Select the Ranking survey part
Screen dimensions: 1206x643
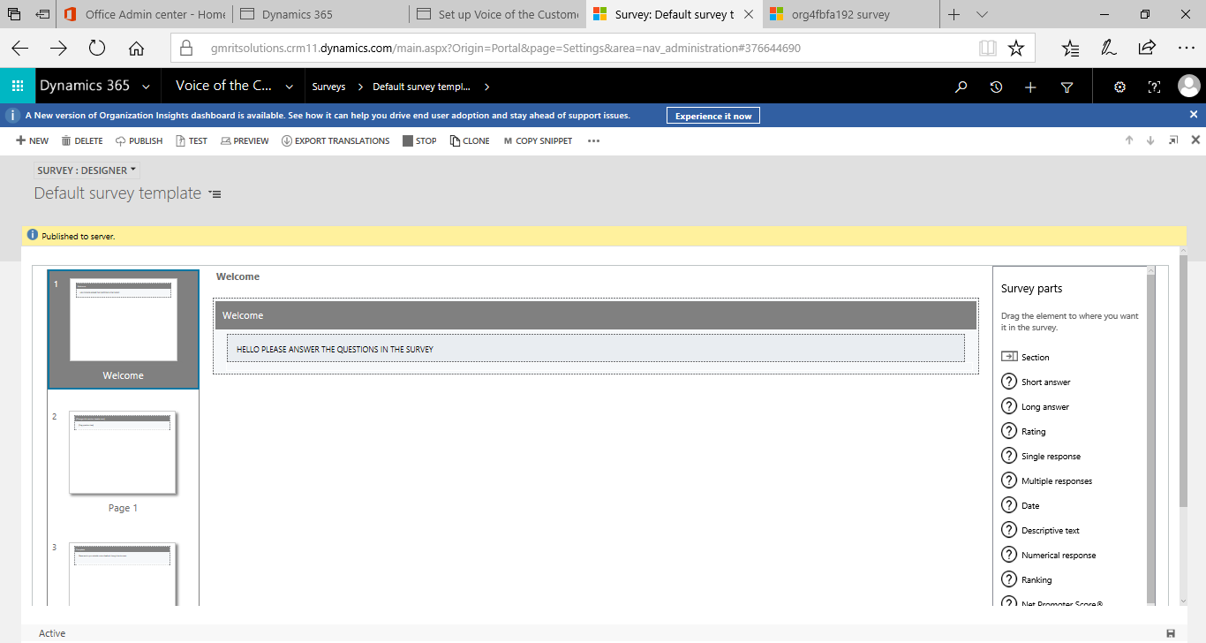1026,579
